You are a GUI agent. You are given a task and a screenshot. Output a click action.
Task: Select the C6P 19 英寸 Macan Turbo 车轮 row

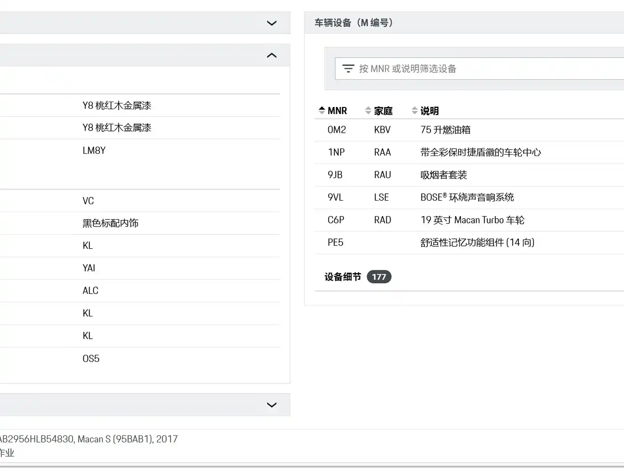(469, 220)
